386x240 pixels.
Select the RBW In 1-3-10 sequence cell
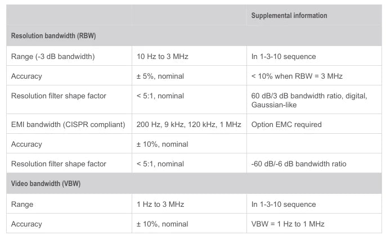pos(284,56)
